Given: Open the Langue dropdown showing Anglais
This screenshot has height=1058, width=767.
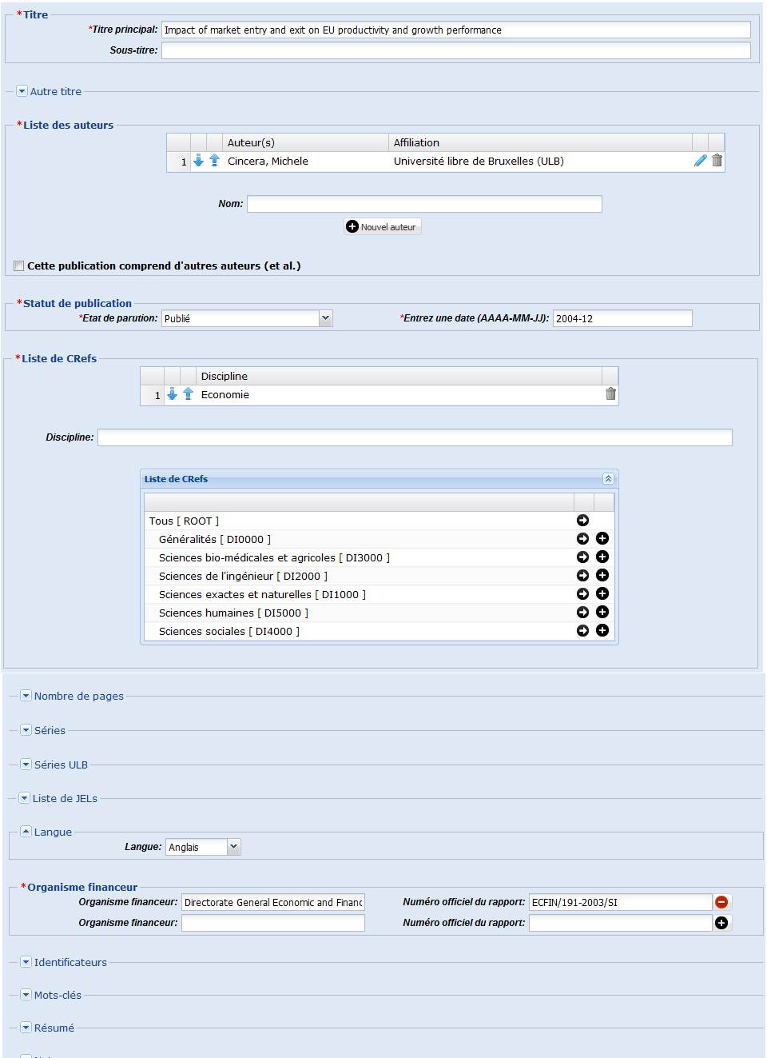Looking at the screenshot, I should click(x=233, y=847).
